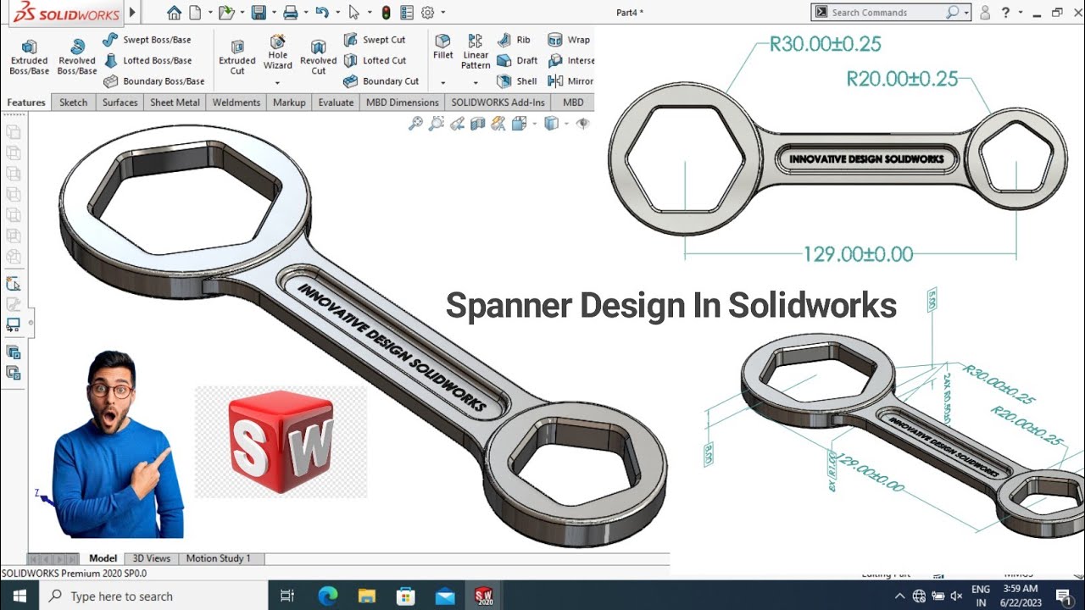Expand the SOLIDWORKS menu arrow
Image resolution: width=1085 pixels, height=610 pixels.
(131, 13)
